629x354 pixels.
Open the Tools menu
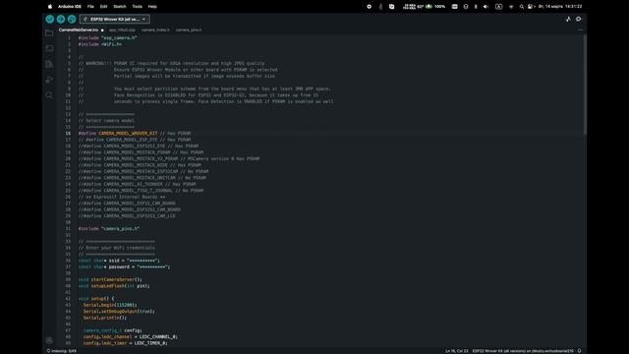[x=138, y=7]
